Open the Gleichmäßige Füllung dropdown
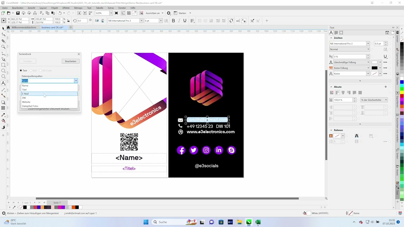Screen dimensions: 404x227 click(x=368, y=62)
